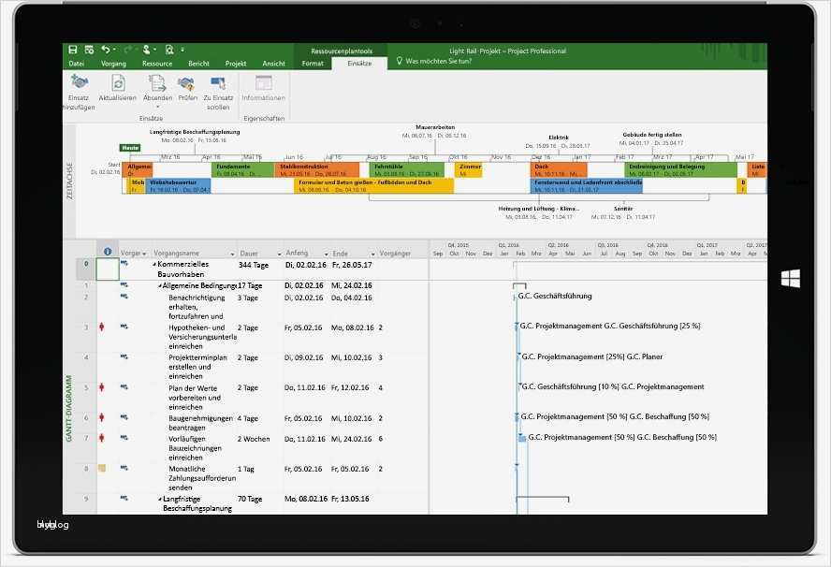Click the Sanitär callout label on timeline
Screen dimensions: 831x567
click(x=623, y=209)
